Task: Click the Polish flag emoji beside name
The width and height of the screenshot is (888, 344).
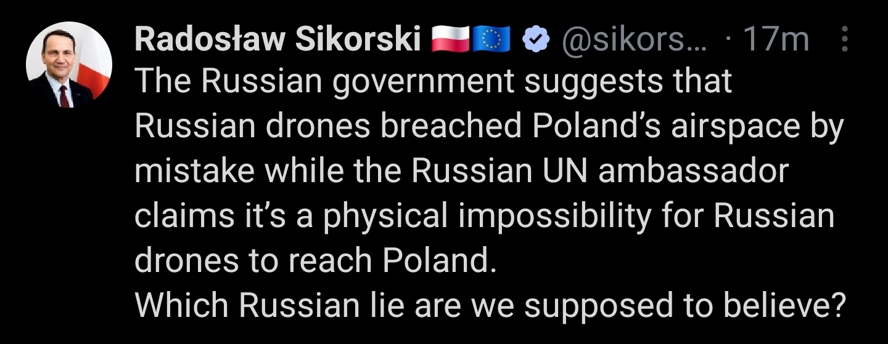Action: (450, 40)
